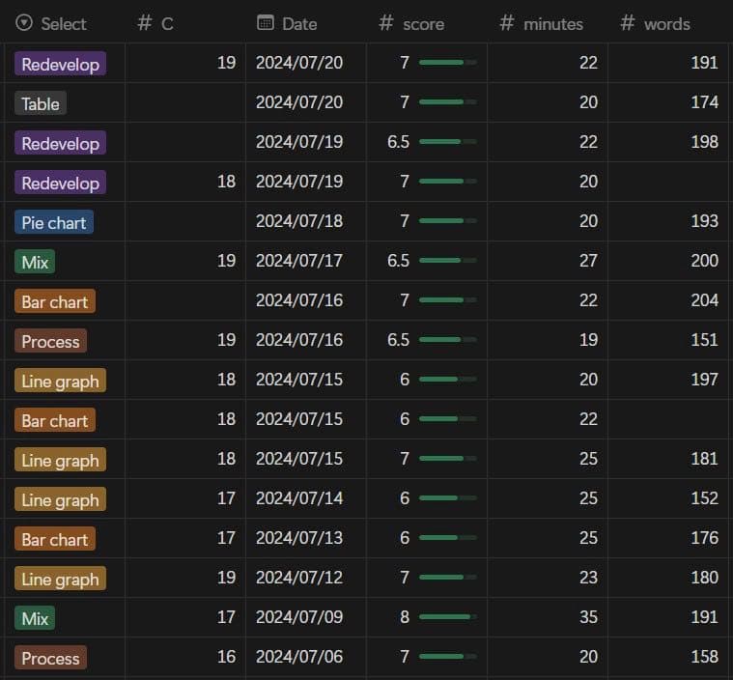Image resolution: width=733 pixels, height=680 pixels.
Task: Click the words value 180
Action: tap(704, 577)
